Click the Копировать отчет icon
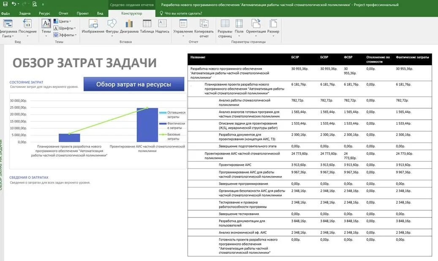This screenshot has width=438, height=261. [204, 24]
